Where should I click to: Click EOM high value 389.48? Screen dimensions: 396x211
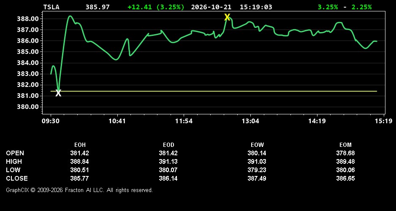tap(345, 162)
